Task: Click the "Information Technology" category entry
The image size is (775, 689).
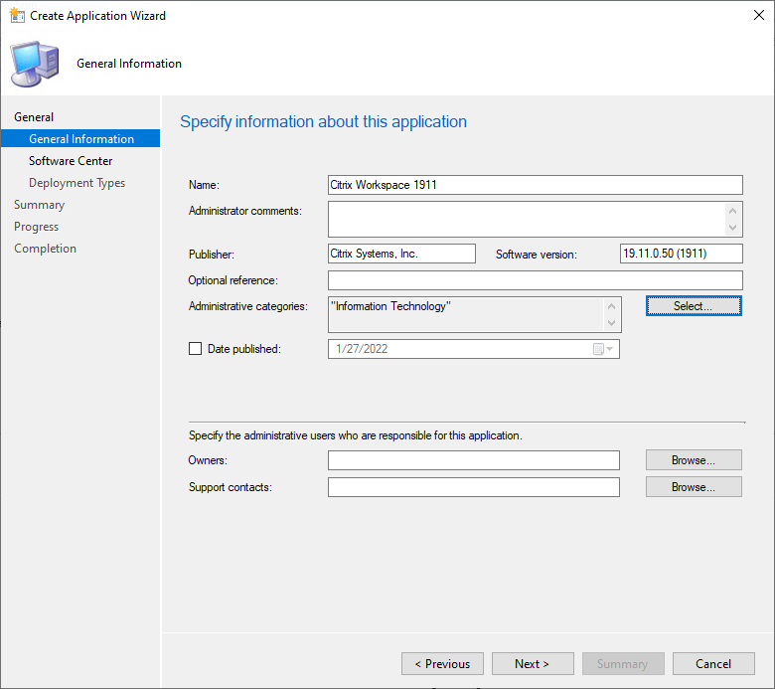Action: coord(390,306)
